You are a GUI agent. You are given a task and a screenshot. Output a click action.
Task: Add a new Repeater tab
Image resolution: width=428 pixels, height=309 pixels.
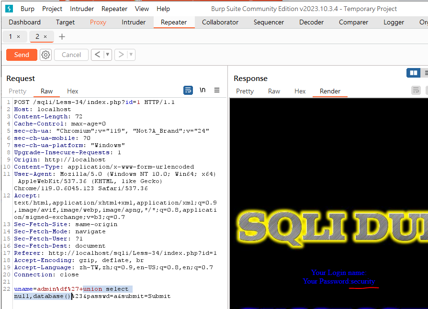62,36
